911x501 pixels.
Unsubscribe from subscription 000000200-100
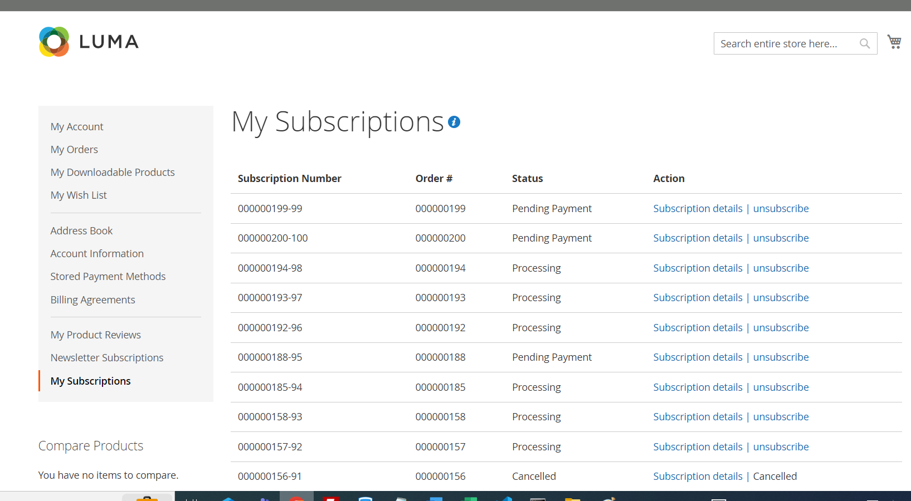click(781, 238)
